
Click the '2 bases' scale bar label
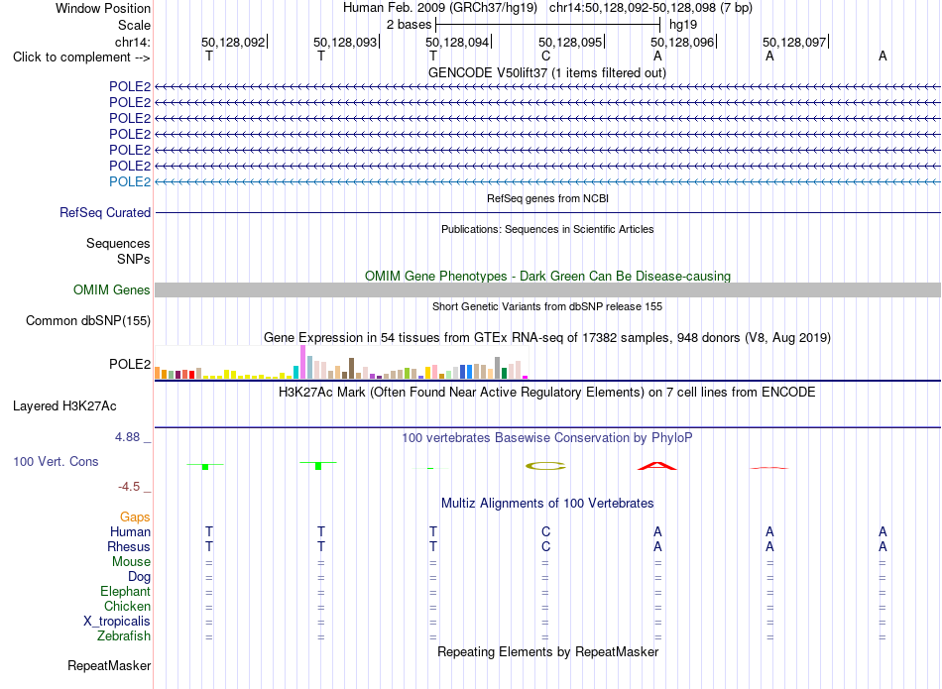tap(410, 25)
